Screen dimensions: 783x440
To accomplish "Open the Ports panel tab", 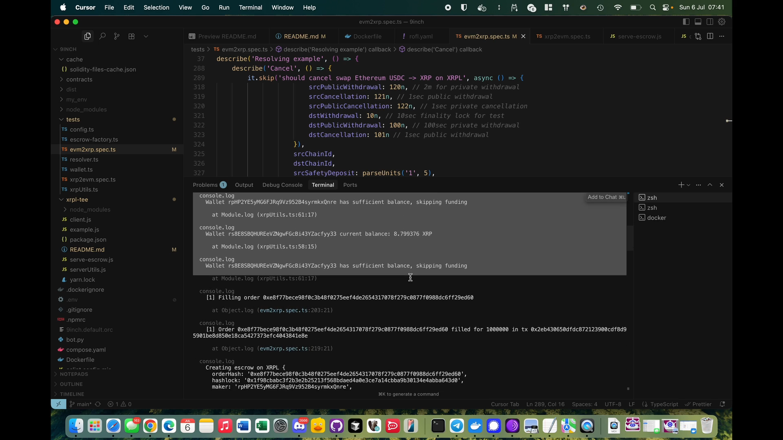I will tap(350, 185).
